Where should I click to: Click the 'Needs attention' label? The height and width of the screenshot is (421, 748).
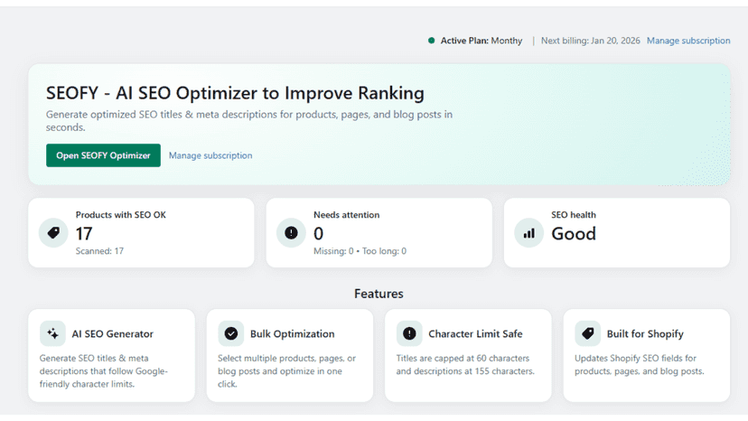click(346, 215)
